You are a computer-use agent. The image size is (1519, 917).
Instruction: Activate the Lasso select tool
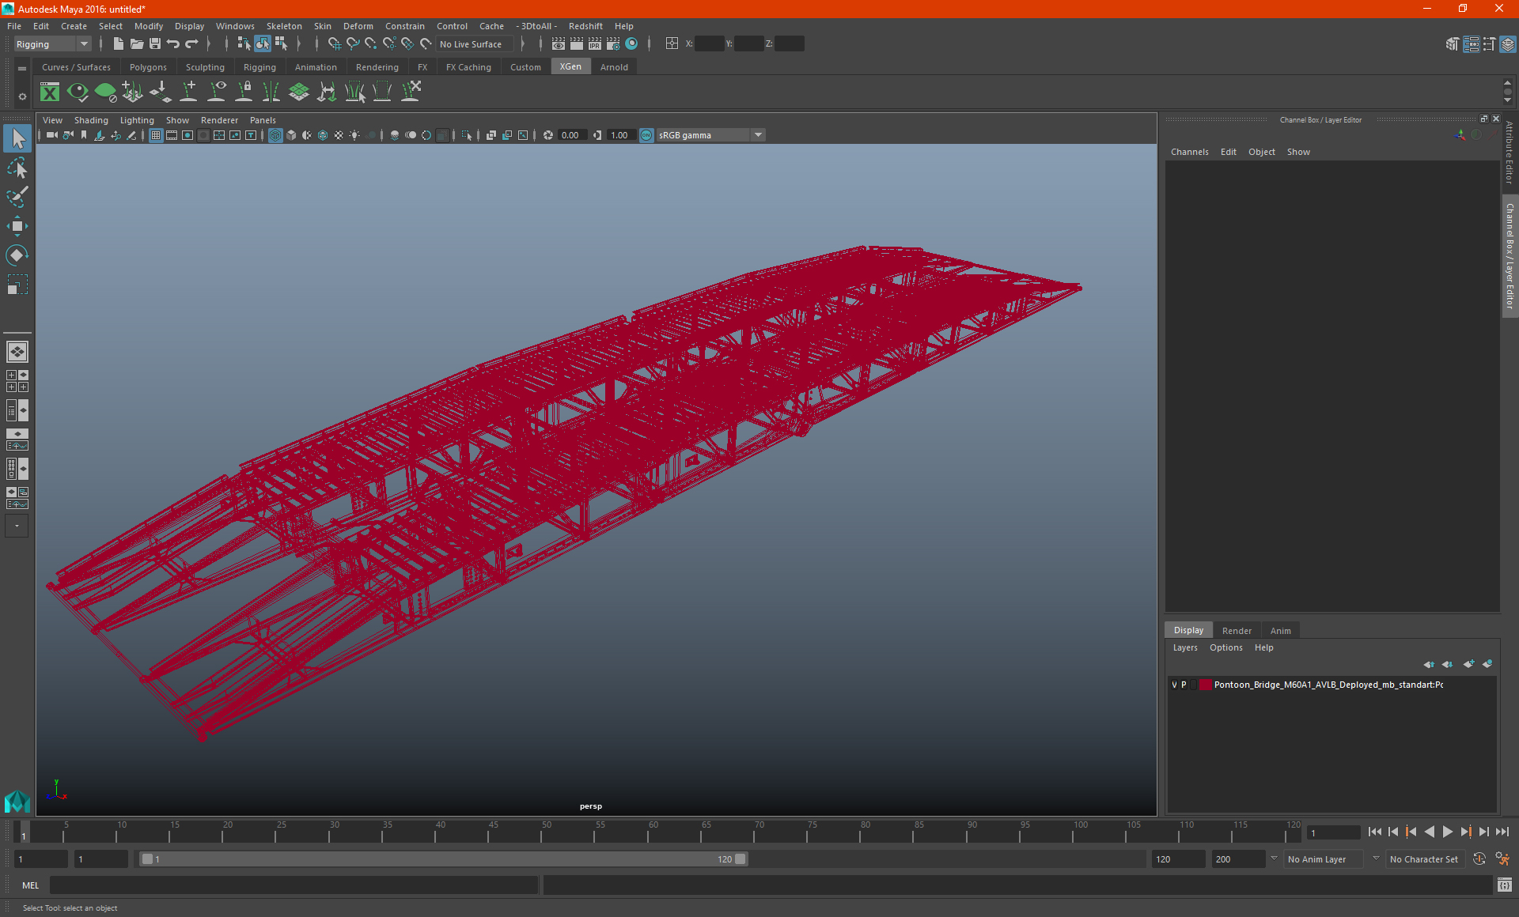17,168
